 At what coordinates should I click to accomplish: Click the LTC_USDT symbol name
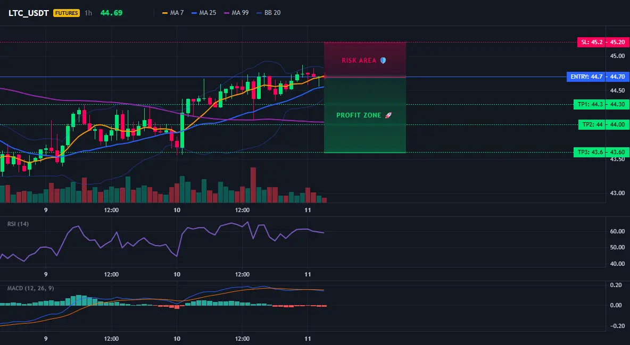coord(29,13)
